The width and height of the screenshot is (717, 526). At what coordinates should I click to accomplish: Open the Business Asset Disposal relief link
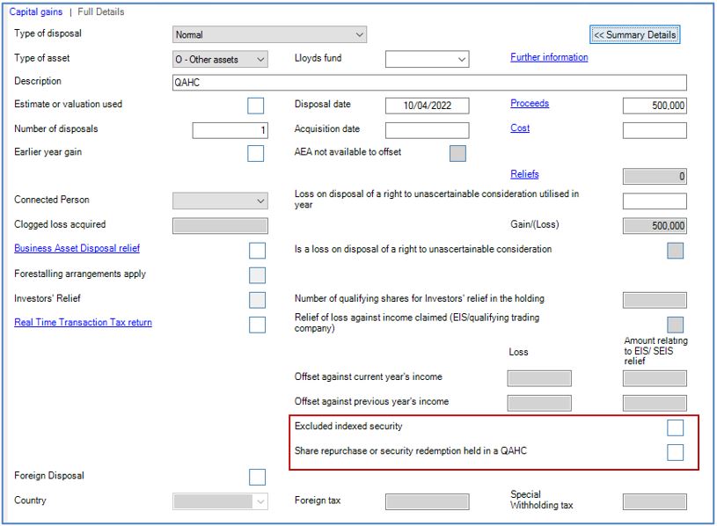(x=77, y=248)
